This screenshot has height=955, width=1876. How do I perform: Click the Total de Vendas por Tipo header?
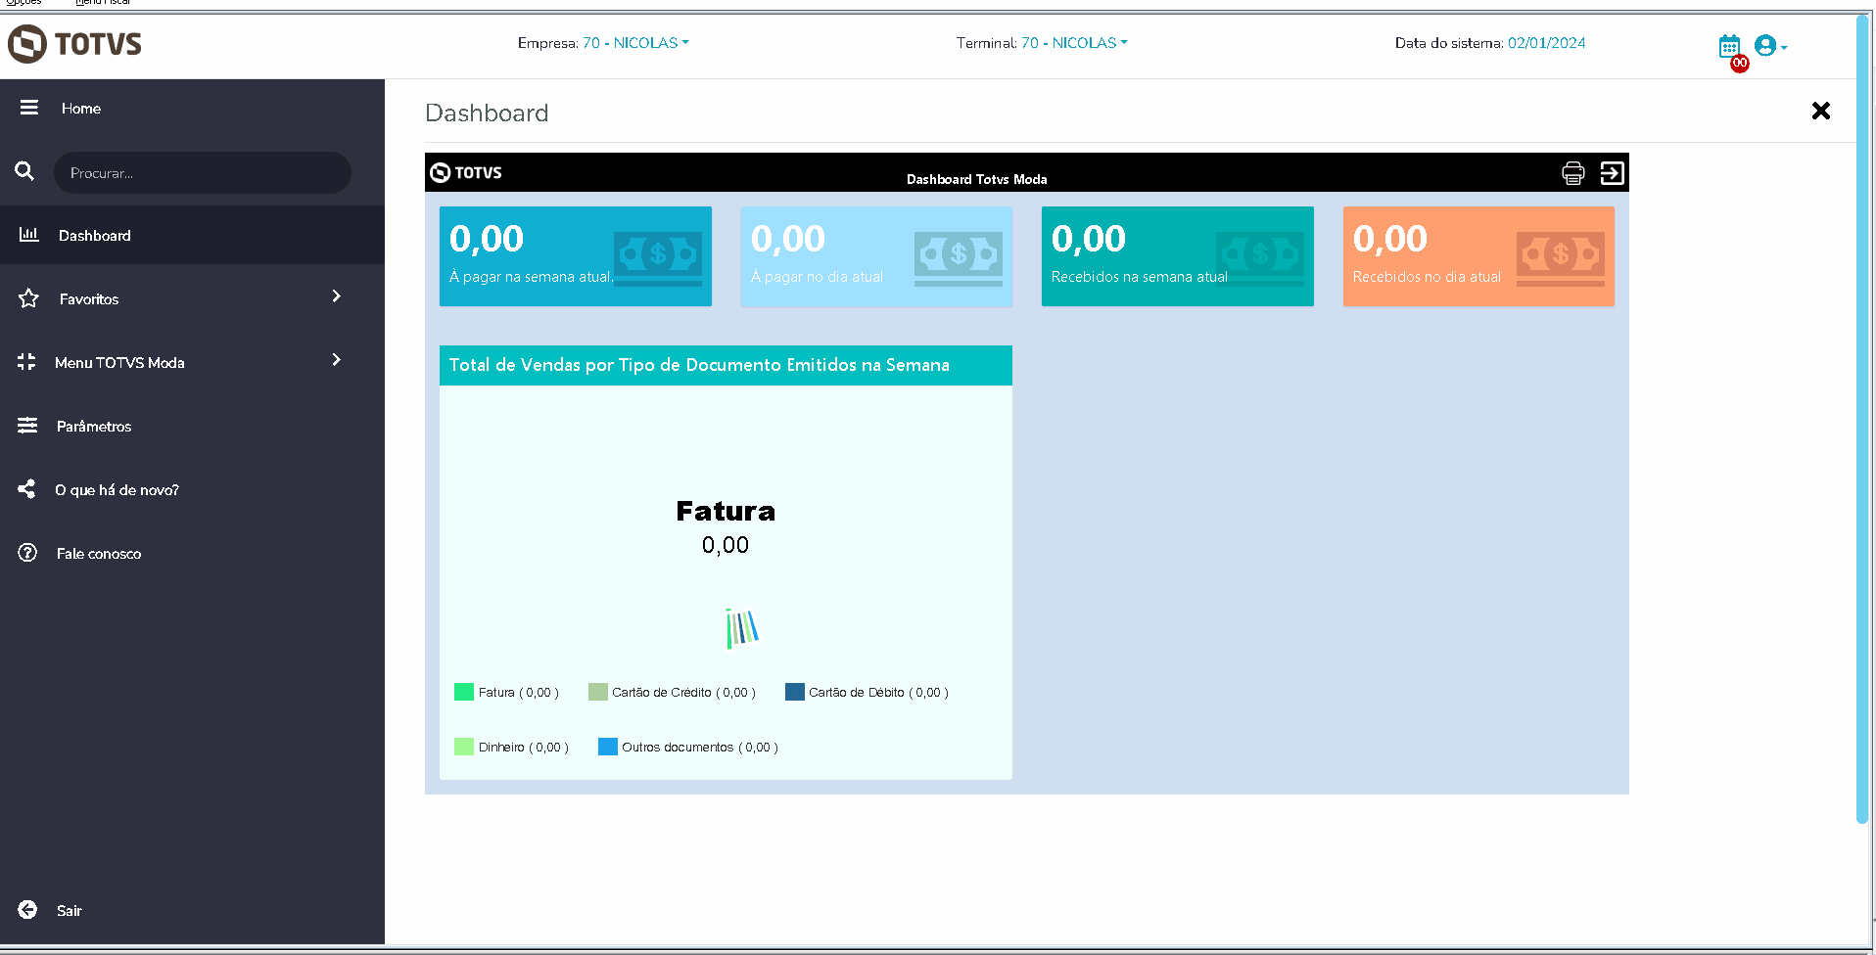[x=726, y=365]
